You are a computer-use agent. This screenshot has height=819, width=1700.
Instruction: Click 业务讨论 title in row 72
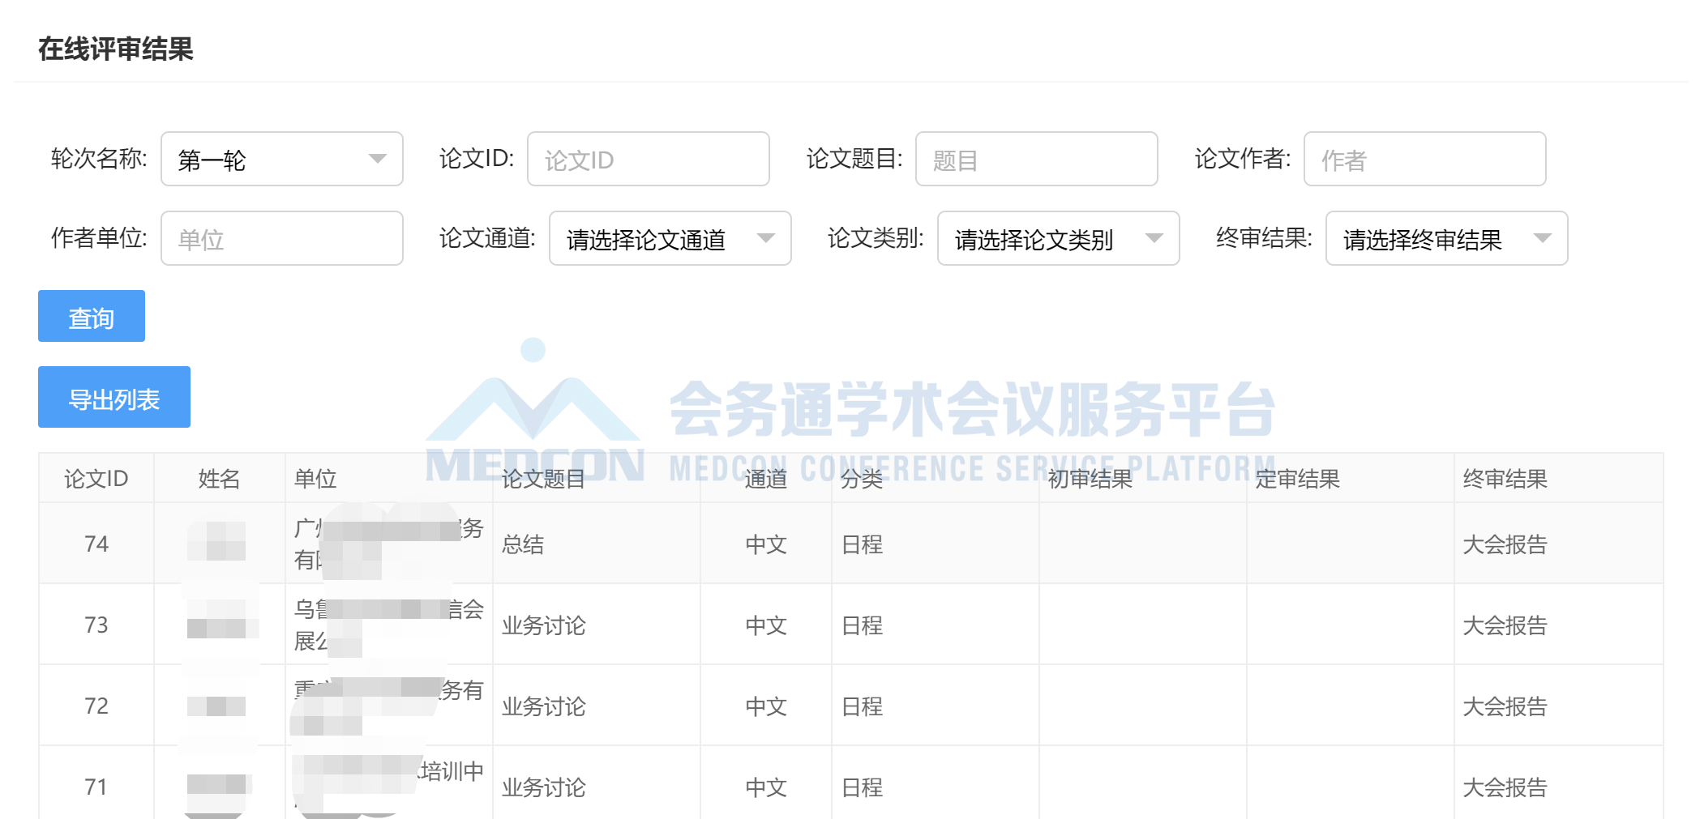543,706
